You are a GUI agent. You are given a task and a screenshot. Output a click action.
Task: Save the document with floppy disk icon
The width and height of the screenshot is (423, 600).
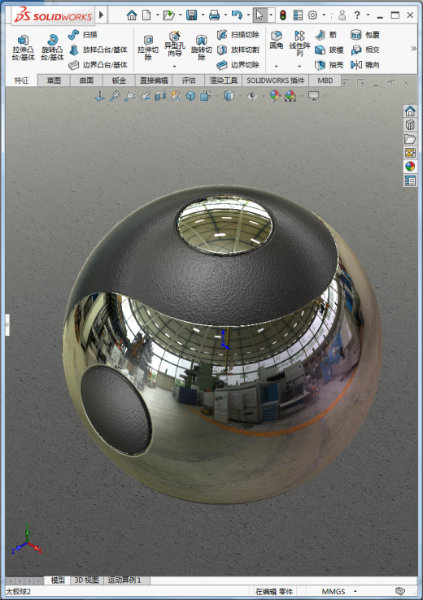(x=191, y=15)
